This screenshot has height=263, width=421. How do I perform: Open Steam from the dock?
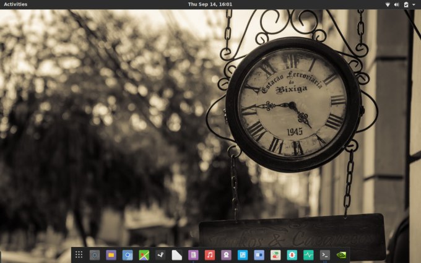tap(160, 254)
